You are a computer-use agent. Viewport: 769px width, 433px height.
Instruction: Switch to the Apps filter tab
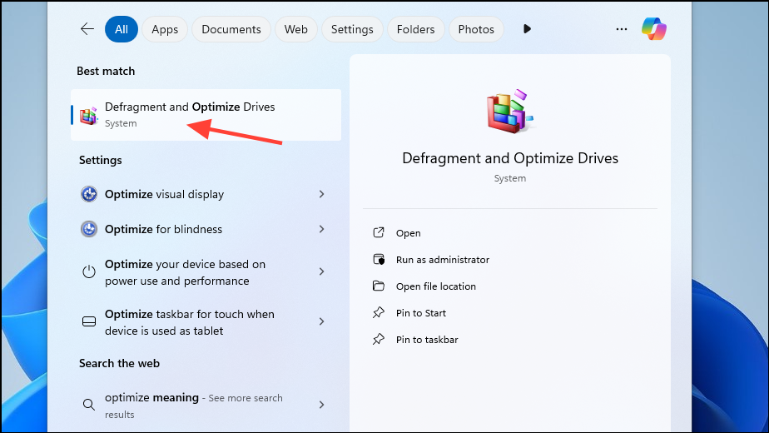[165, 29]
